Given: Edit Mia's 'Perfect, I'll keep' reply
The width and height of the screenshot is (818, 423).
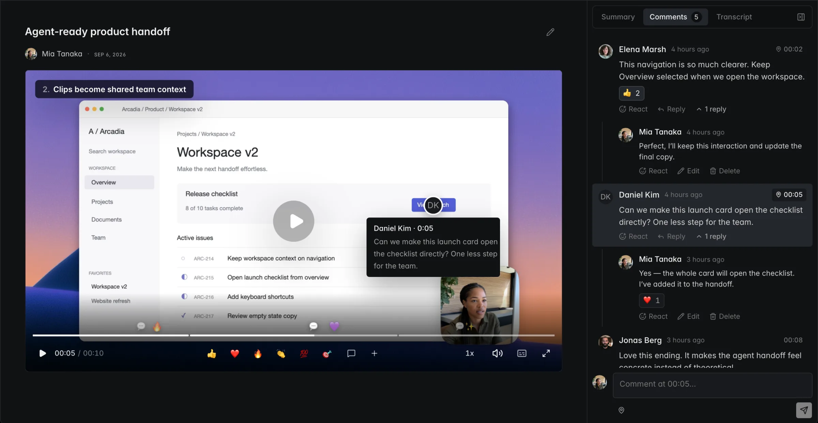Looking at the screenshot, I should pos(688,171).
